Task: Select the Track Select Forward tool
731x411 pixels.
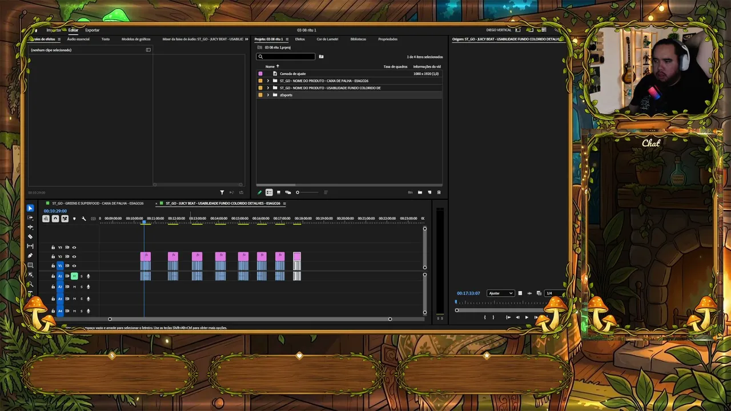Action: coord(30,217)
